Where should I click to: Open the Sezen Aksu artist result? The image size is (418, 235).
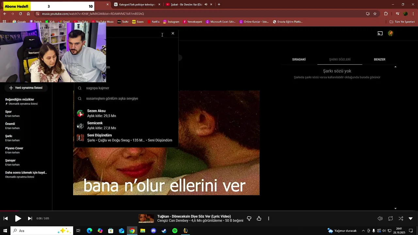(126, 113)
